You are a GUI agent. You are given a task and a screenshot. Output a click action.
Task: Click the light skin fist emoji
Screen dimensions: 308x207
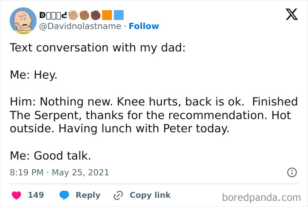(73, 15)
